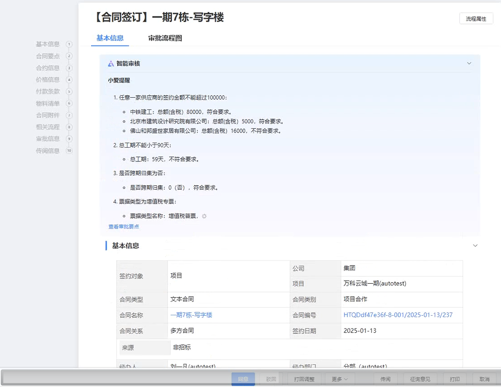This screenshot has height=387, width=501.
Task: Click the loading spinner after 增值税普票
Action: click(x=204, y=216)
